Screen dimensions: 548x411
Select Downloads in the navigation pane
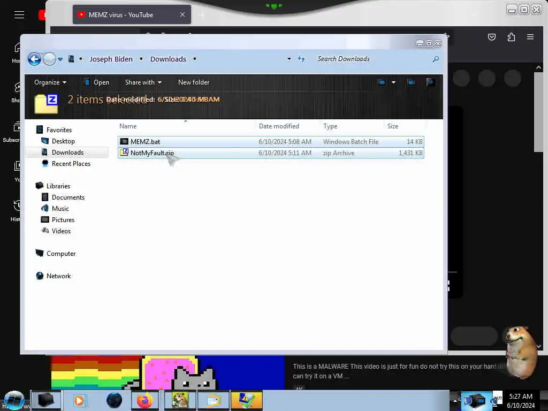67,153
